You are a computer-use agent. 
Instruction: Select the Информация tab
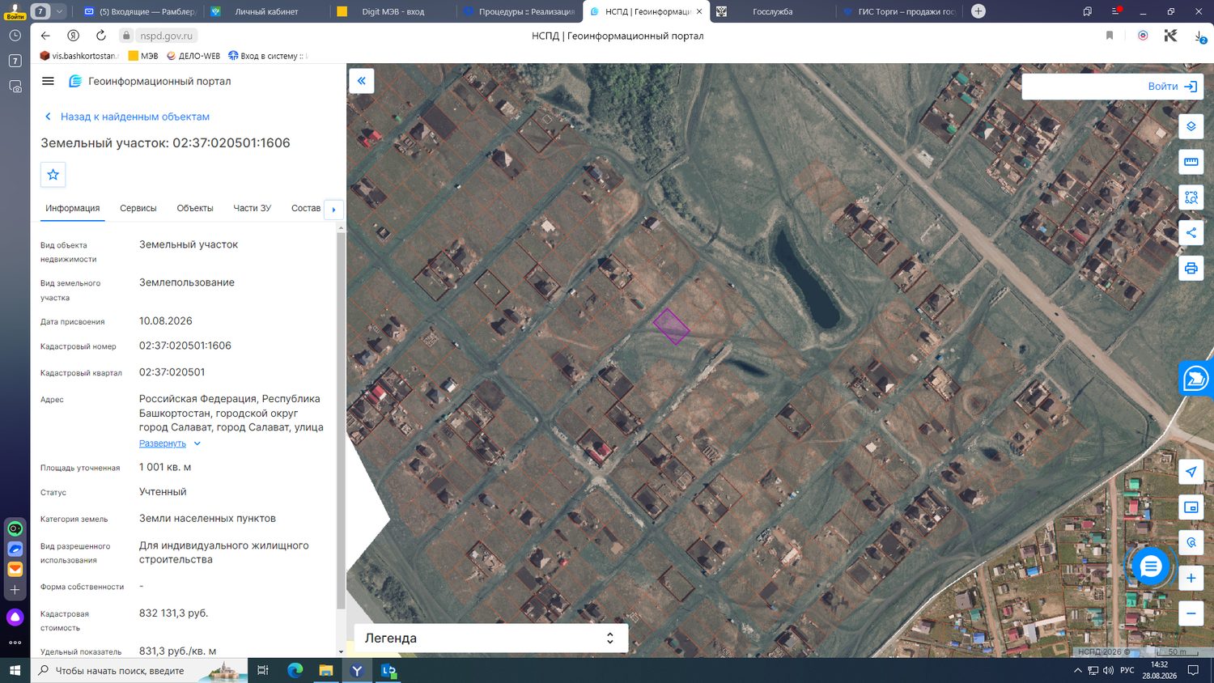(x=73, y=208)
